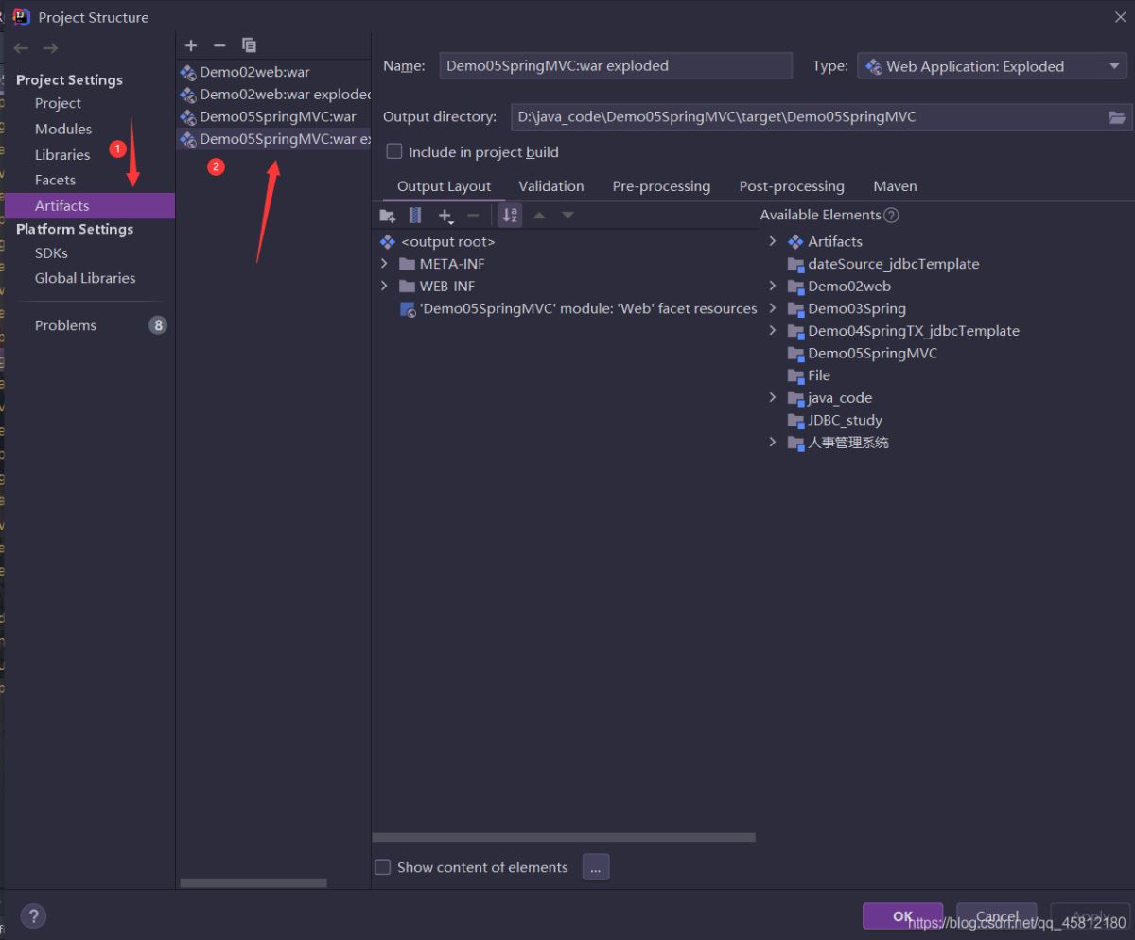Browse output directory with the folder icon
Viewport: 1135px width, 940px height.
pyautogui.click(x=1117, y=117)
